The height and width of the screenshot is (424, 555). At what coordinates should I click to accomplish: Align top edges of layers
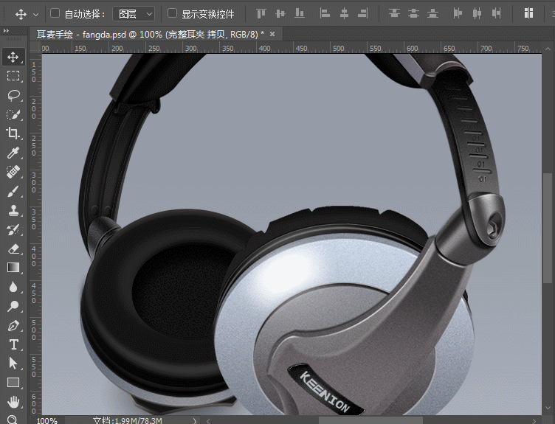(x=261, y=13)
